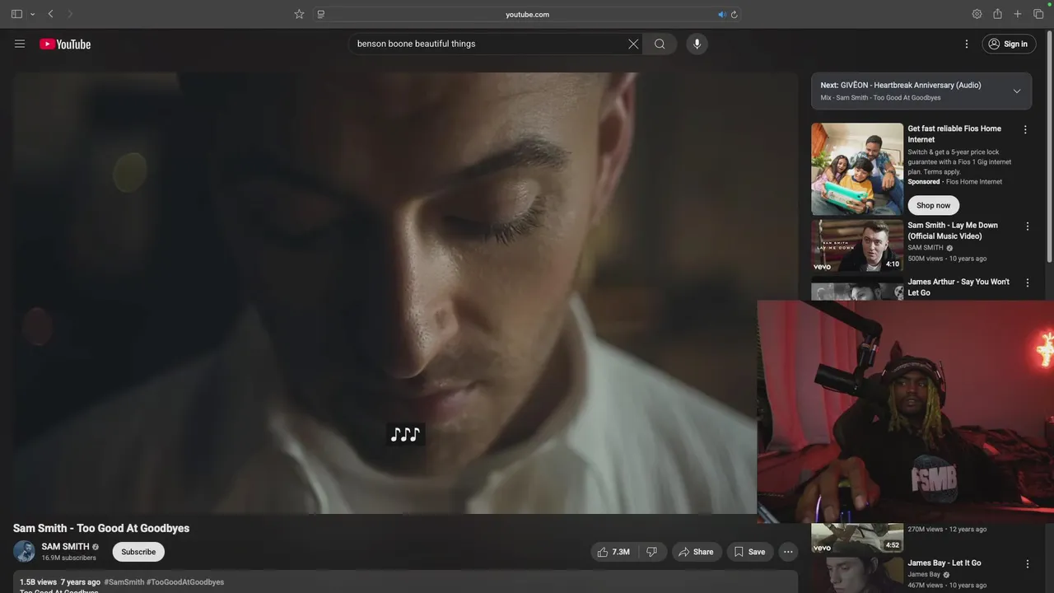Image resolution: width=1054 pixels, height=593 pixels.
Task: Bookmark page with the star icon
Action: point(299,14)
